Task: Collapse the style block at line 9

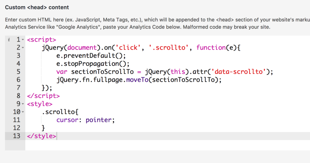Action: click(x=22, y=104)
